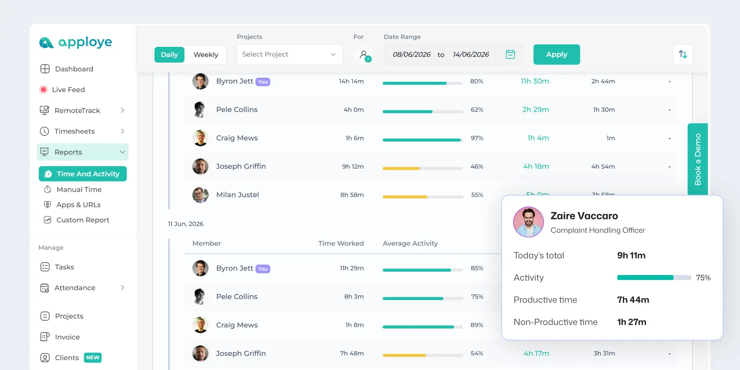Open the Live Feed red dot icon
Image resolution: width=740 pixels, height=370 pixels.
44,89
